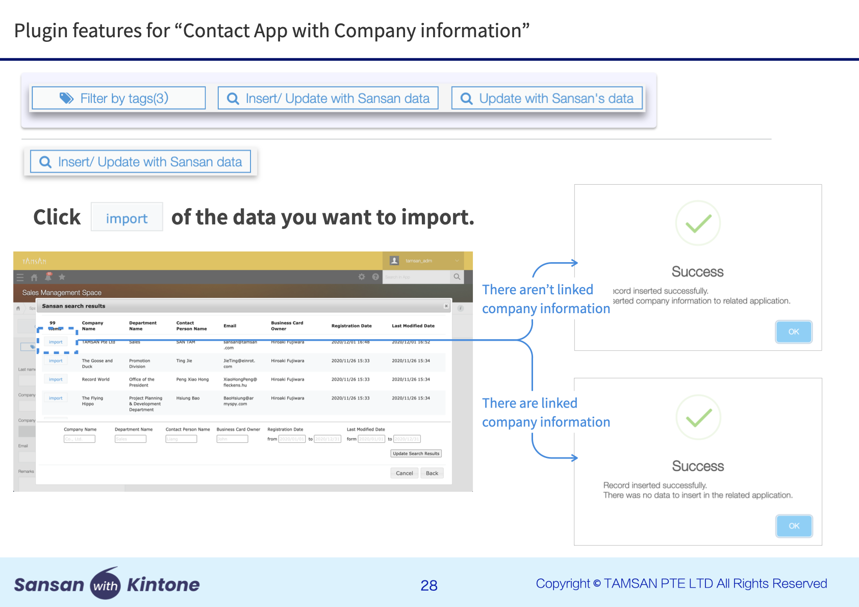The image size is (859, 607).
Task: Open the hamburger menu in Kintone header
Action: point(20,277)
